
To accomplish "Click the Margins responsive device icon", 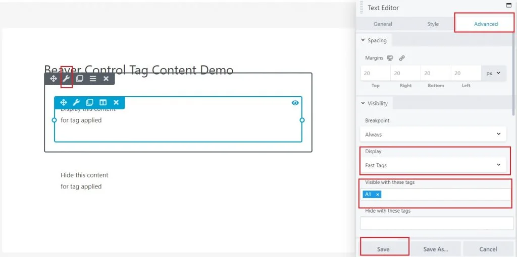I will coord(390,58).
